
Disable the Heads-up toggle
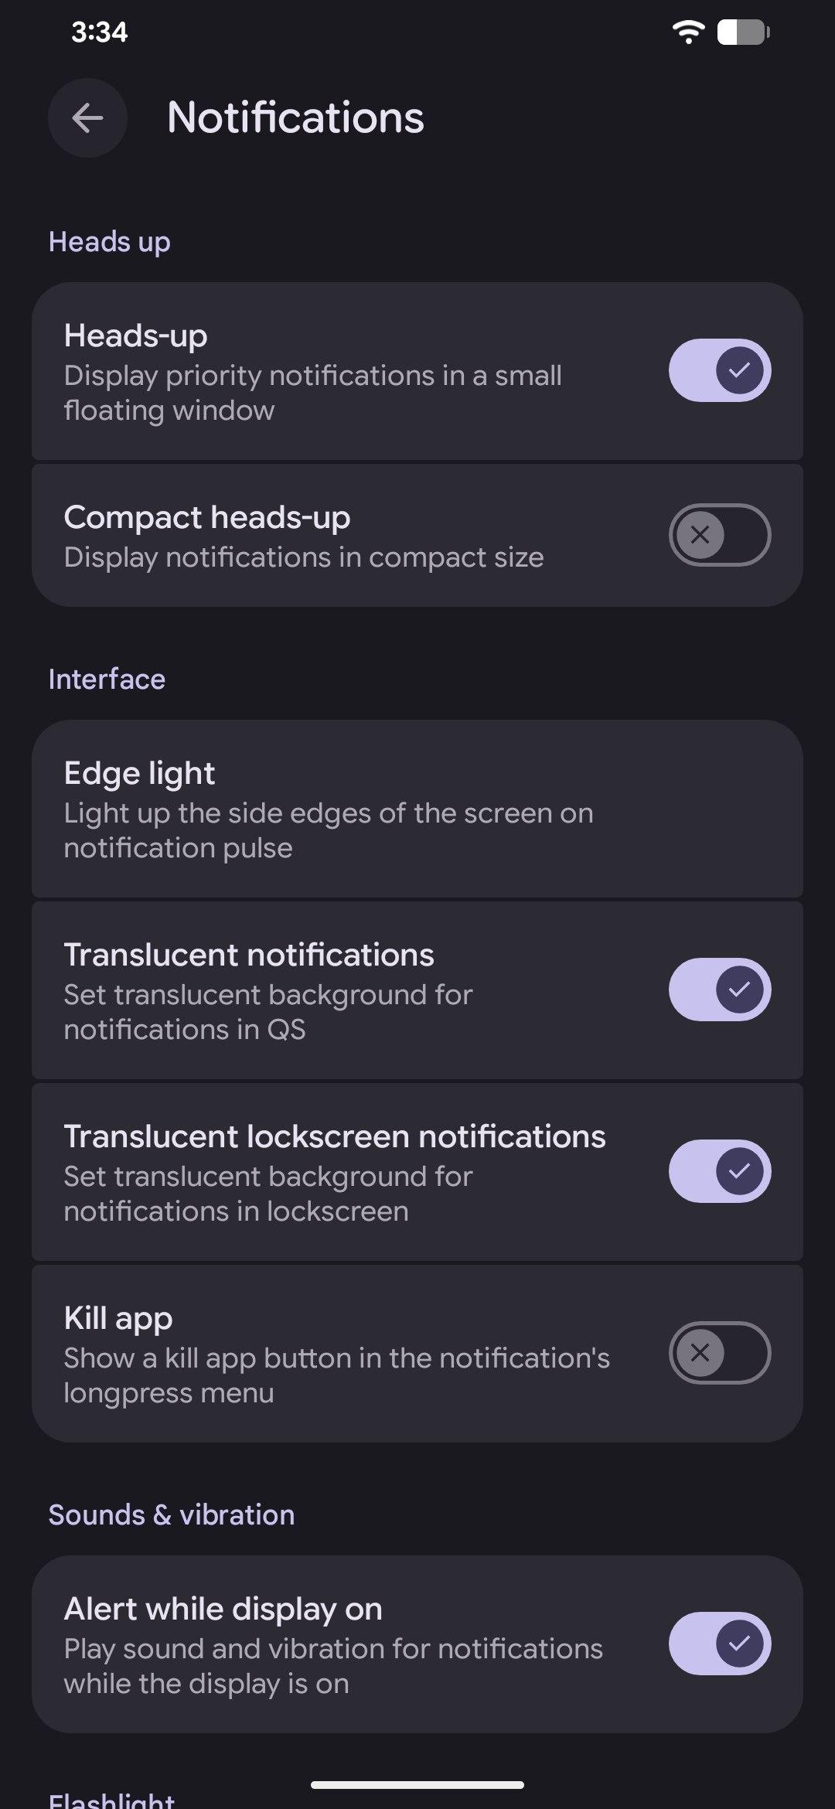tap(719, 370)
